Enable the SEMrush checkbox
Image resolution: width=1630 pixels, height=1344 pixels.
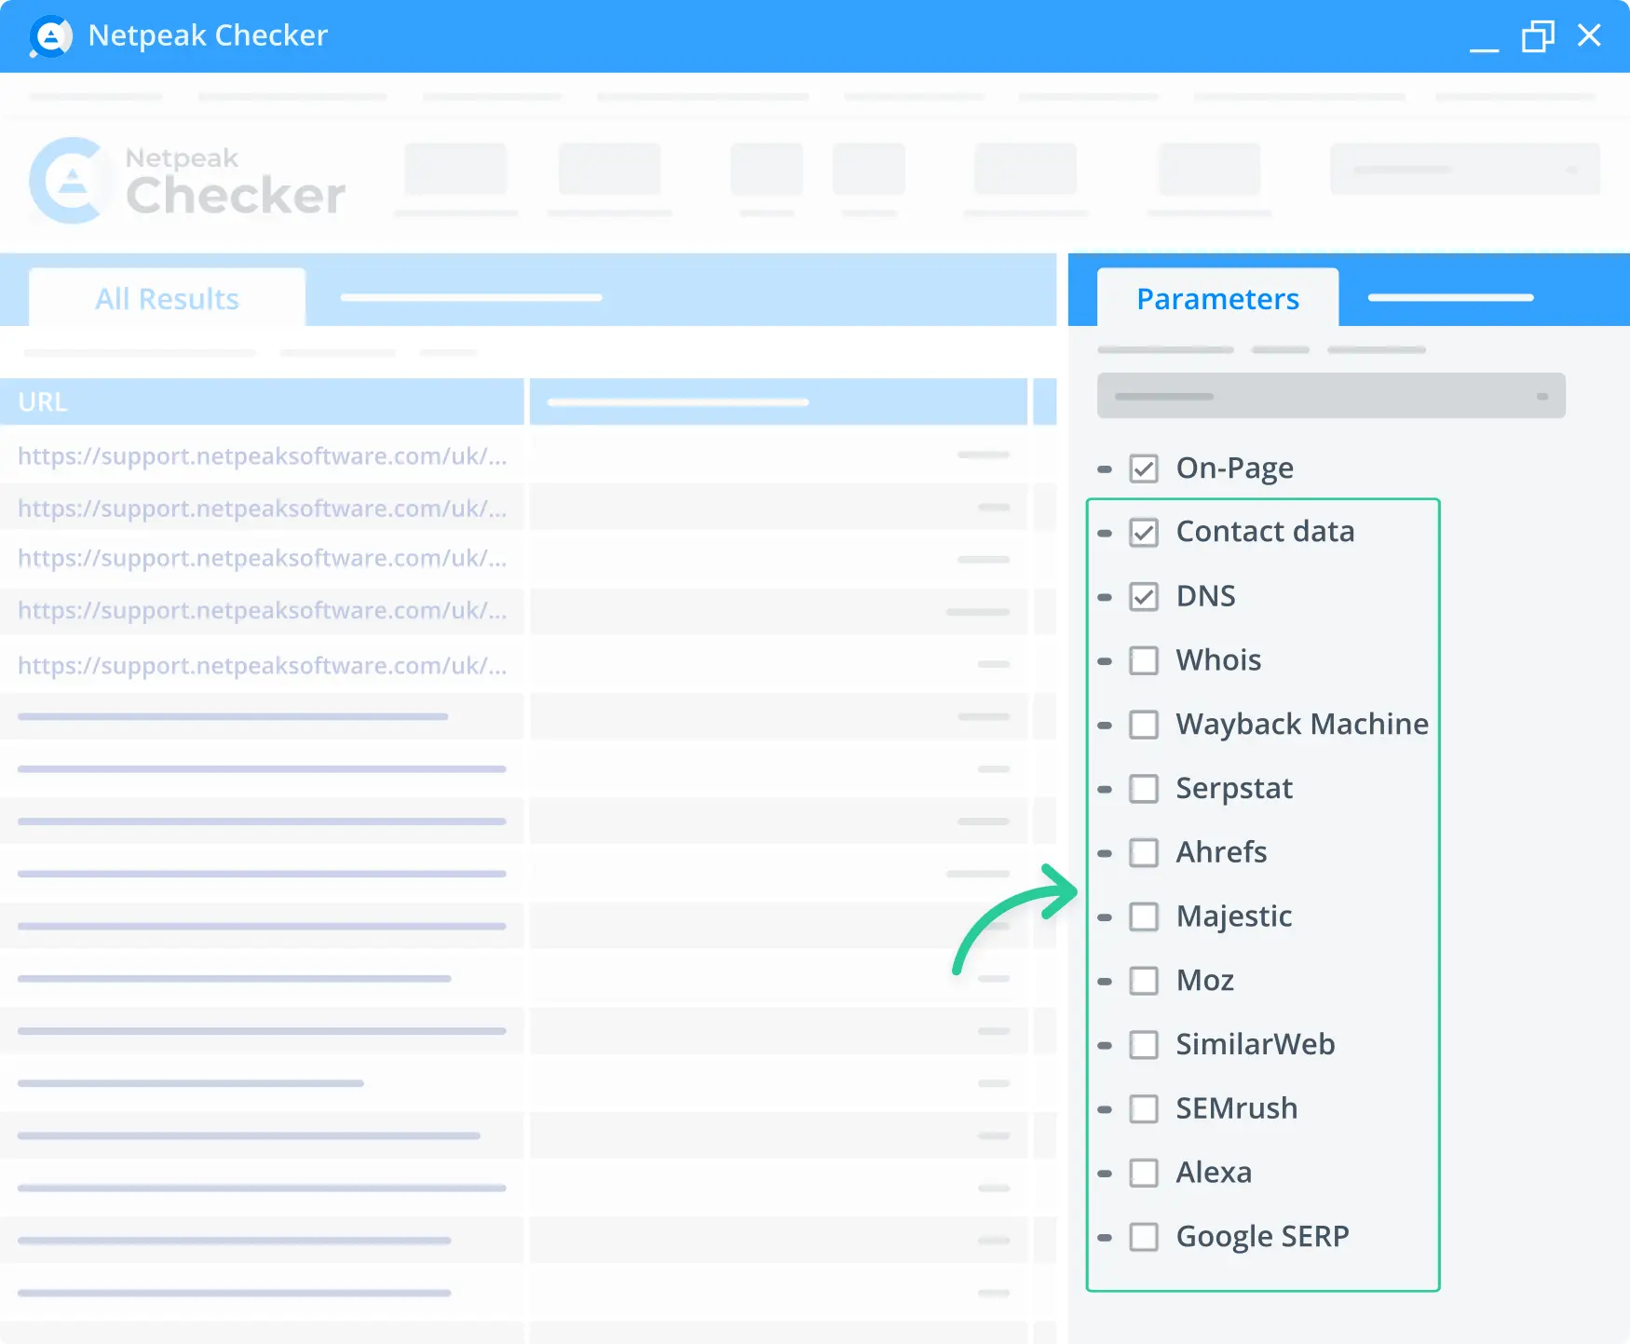[1144, 1108]
